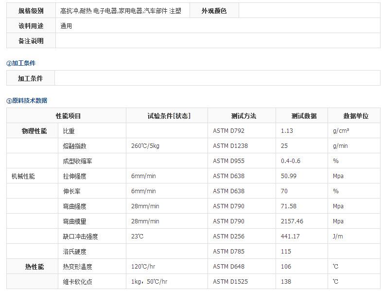Select the ASTM D1238 method cell
This screenshot has width=382, height=291.
coord(242,146)
